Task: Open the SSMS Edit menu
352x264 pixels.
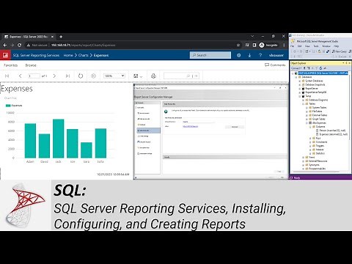Action: (299, 46)
